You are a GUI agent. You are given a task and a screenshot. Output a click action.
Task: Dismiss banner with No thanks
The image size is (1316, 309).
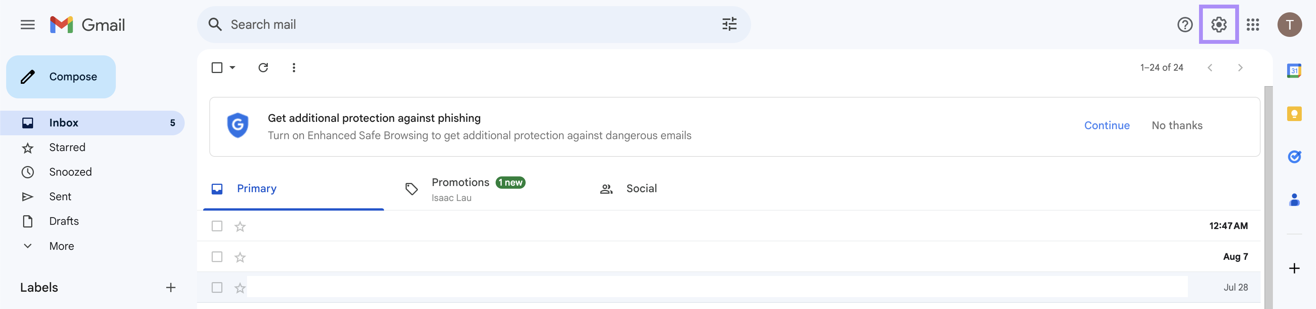coord(1177,125)
